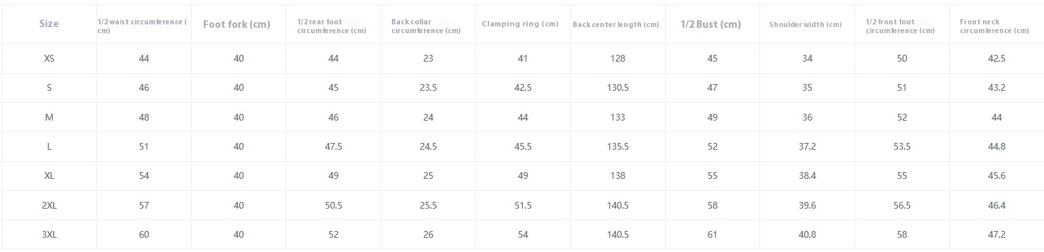
Task: Click the 128 back length cell
Action: (617, 59)
